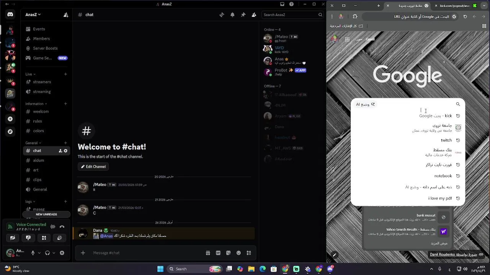Turn on camera in Discord voice panel
This screenshot has width=490, height=275.
(x=13, y=238)
